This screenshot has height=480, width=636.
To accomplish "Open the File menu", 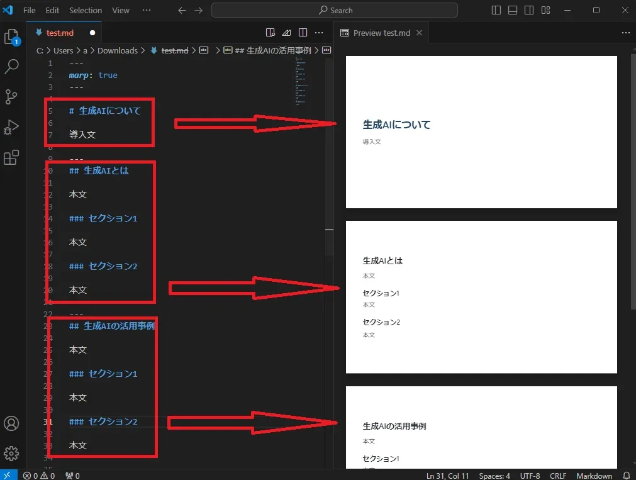I will coord(29,10).
